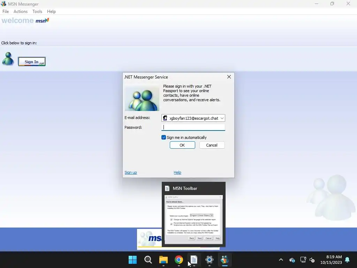Select the MSN Toolbar window preview thumbnail
Viewport: 357px width, 268px height.
coord(193,219)
